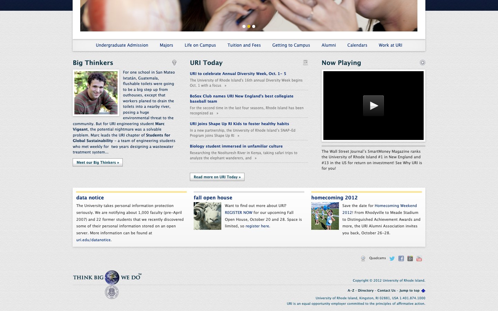Open URI's YouTube channel

[419, 258]
